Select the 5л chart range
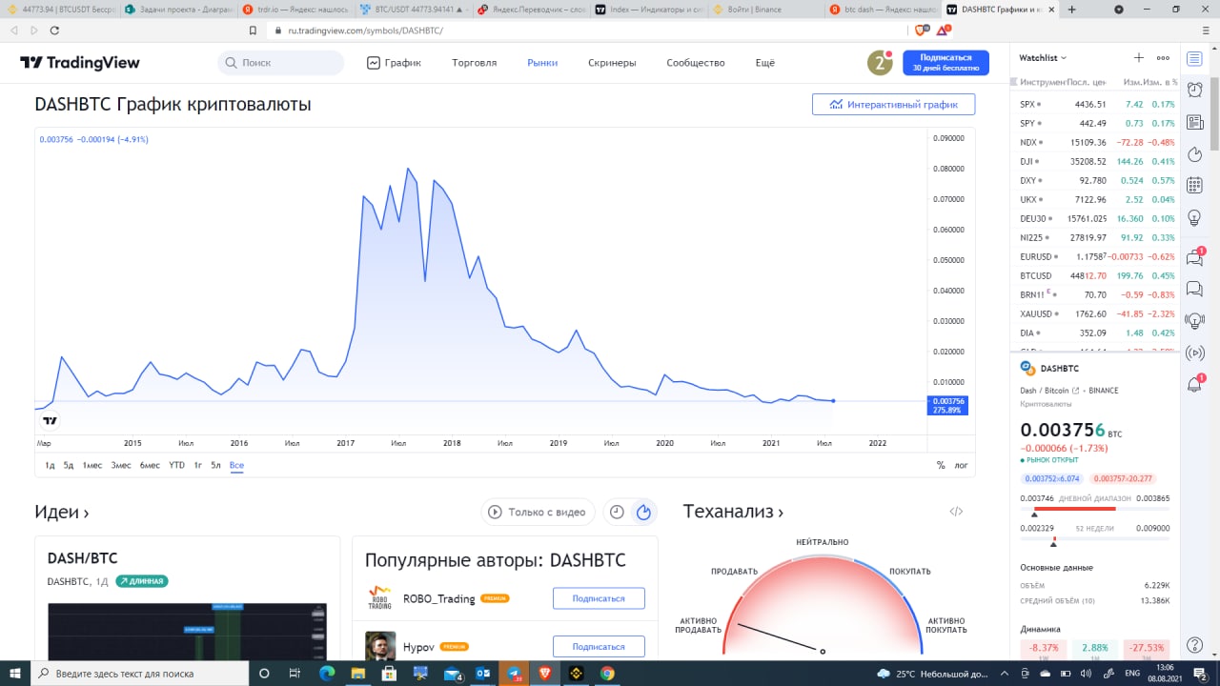 216,466
